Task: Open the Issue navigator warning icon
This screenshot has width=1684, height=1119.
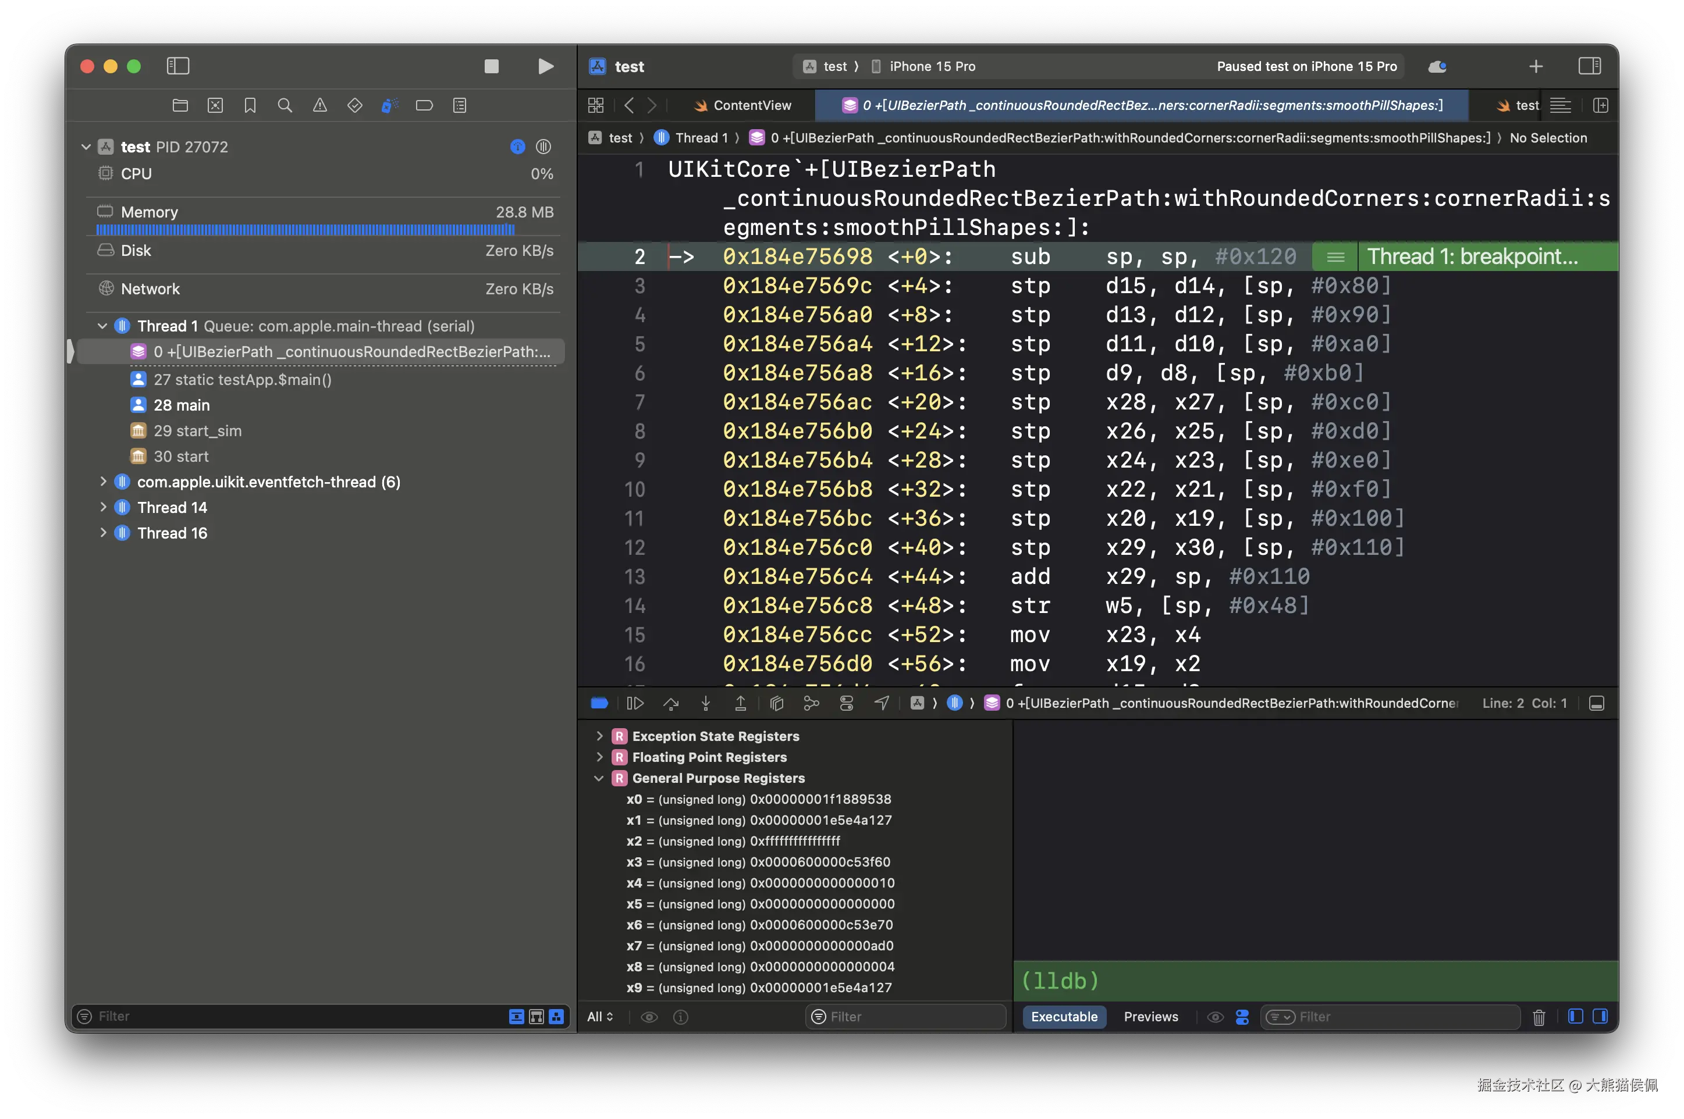Action: click(320, 106)
